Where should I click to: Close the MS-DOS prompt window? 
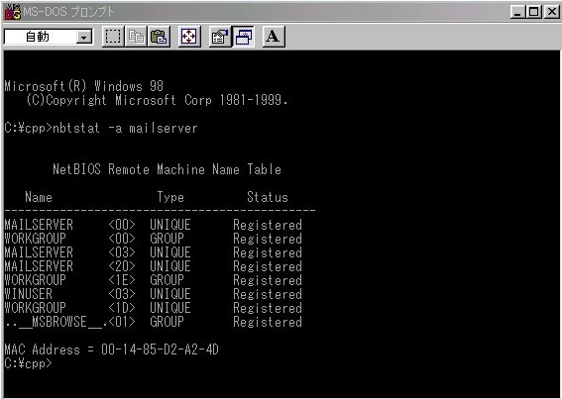[552, 13]
